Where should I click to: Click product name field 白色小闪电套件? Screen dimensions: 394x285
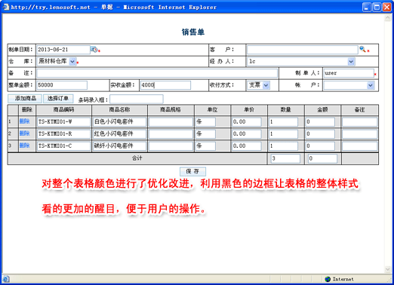[x=119, y=122]
